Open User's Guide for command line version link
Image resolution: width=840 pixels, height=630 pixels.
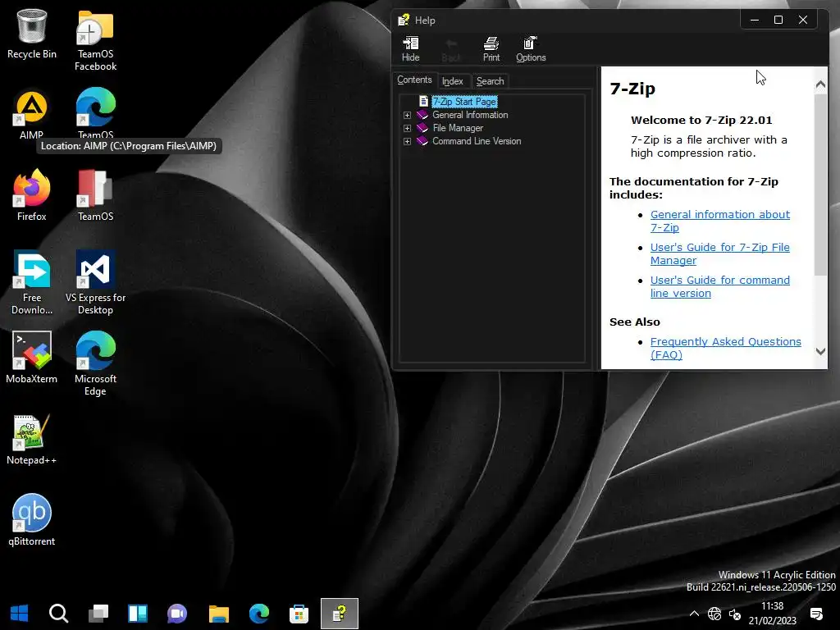point(719,286)
